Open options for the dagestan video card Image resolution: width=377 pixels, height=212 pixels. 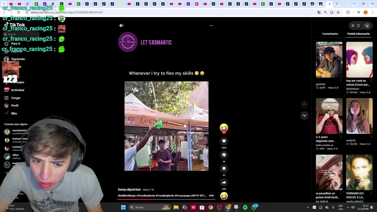tap(341, 137)
